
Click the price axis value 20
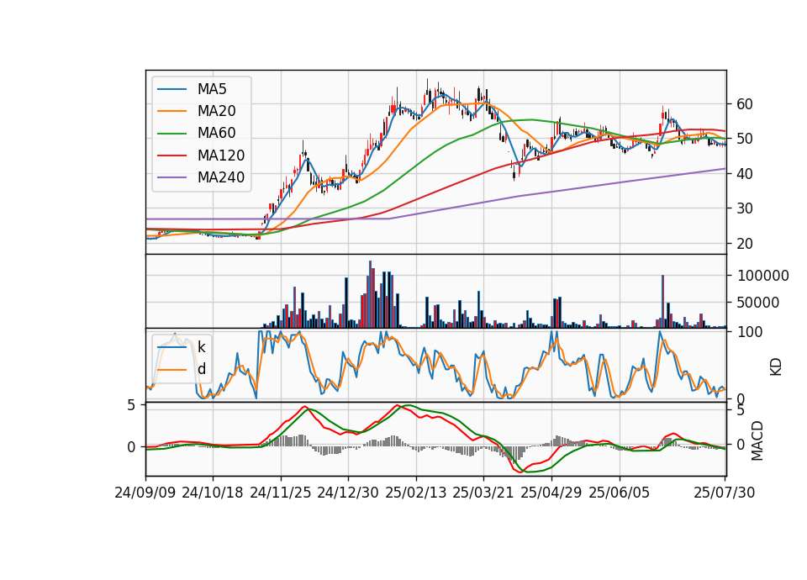pos(744,244)
